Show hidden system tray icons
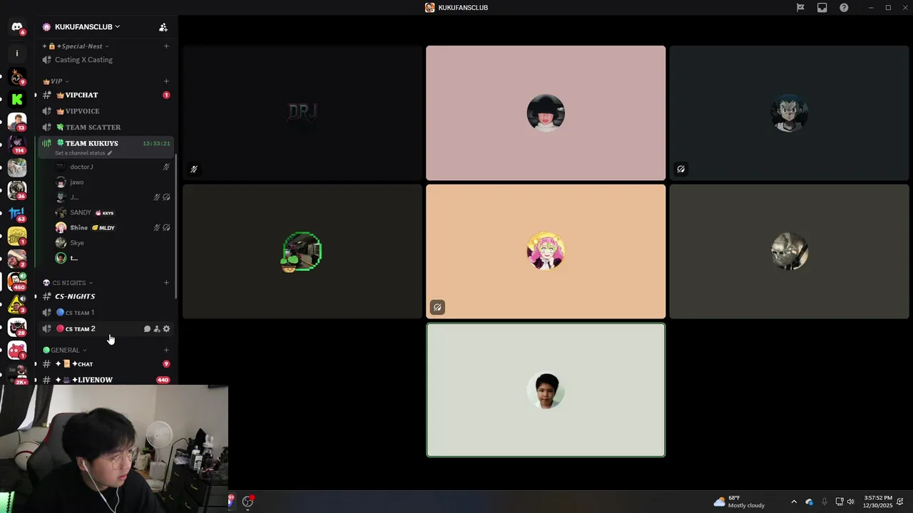 (x=794, y=502)
